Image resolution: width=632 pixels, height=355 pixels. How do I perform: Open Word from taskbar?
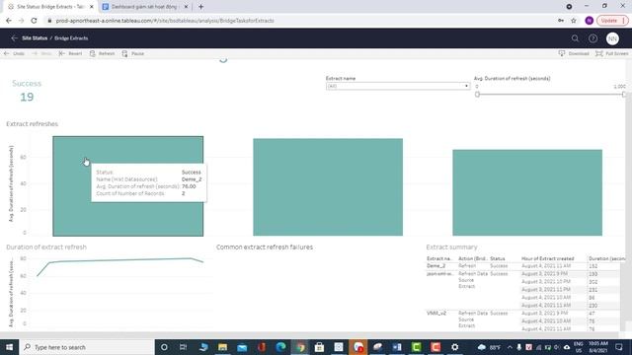[397, 347]
